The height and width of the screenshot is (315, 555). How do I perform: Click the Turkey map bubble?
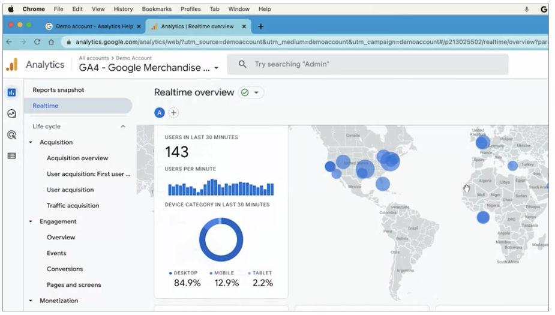click(512, 165)
